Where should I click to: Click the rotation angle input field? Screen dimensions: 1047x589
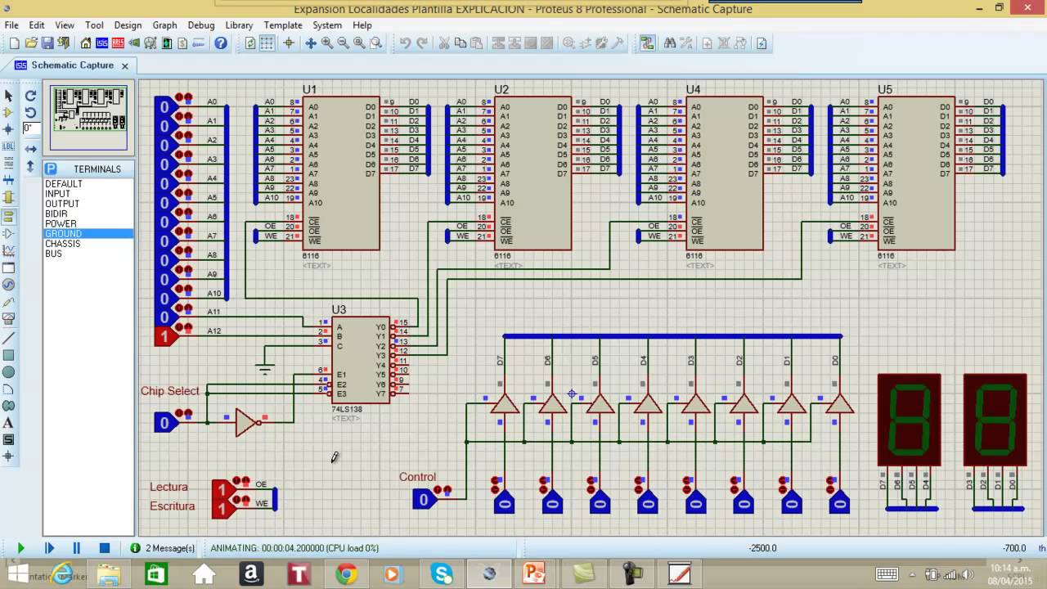click(30, 128)
